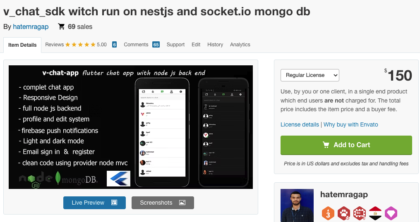Open the License details link
420x222 pixels.
click(x=300, y=124)
